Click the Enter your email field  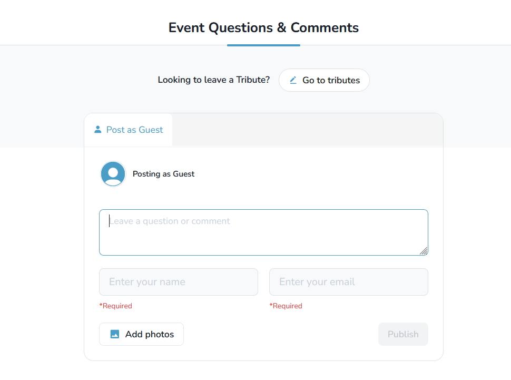point(348,282)
